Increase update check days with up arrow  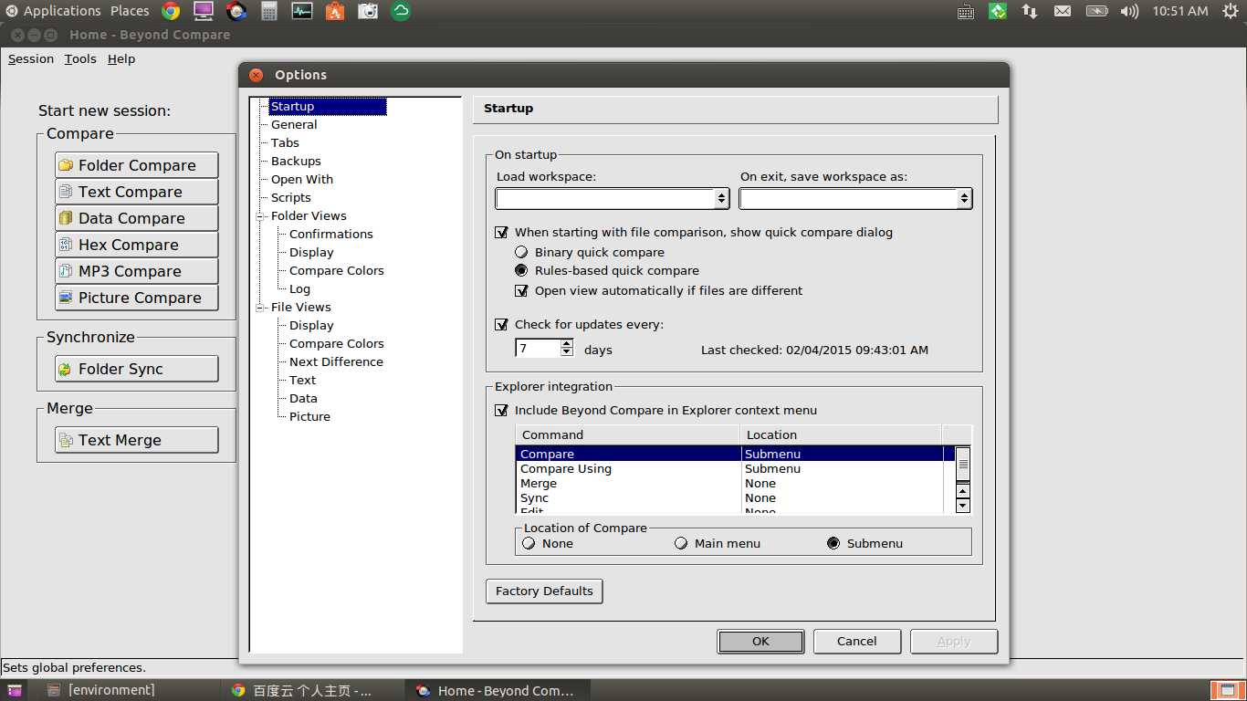pos(567,344)
